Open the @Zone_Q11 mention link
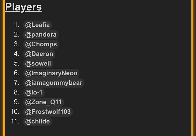 pyautogui.click(x=43, y=102)
